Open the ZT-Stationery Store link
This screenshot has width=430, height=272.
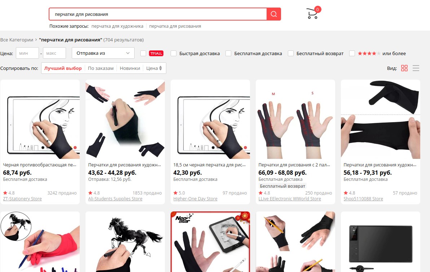(x=22, y=199)
